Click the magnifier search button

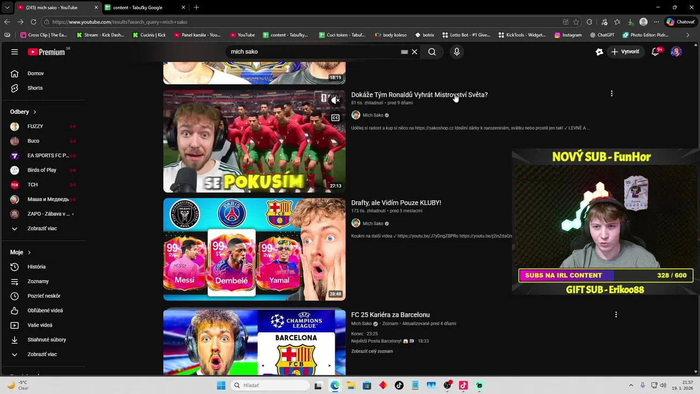(x=432, y=51)
